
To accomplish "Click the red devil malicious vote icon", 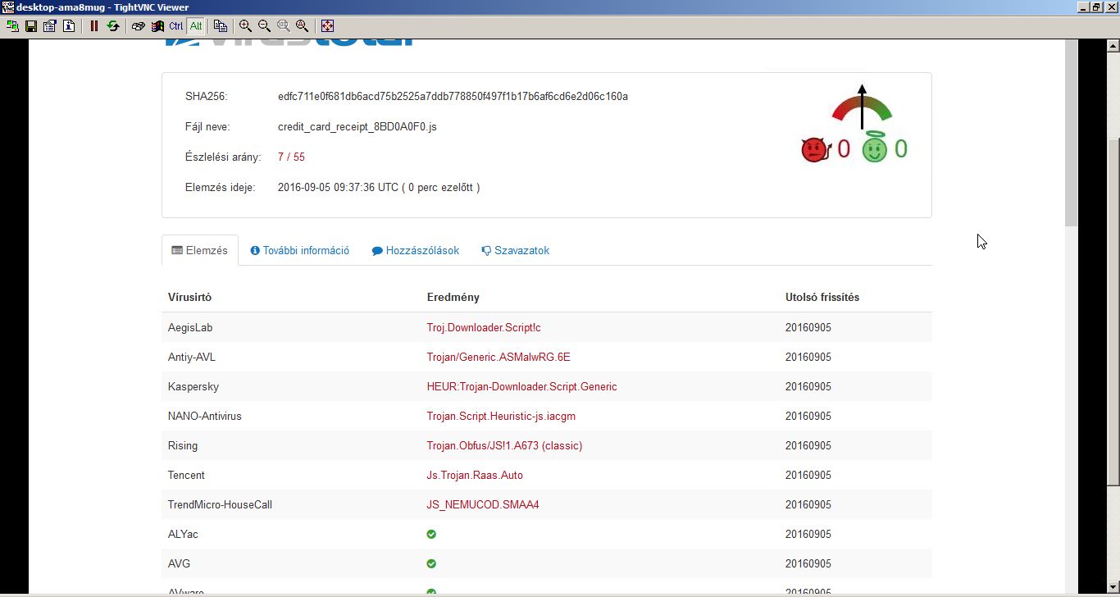I will tap(815, 149).
